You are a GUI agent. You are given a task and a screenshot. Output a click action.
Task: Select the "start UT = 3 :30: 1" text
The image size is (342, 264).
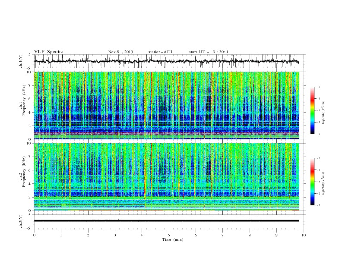[x=209, y=52]
